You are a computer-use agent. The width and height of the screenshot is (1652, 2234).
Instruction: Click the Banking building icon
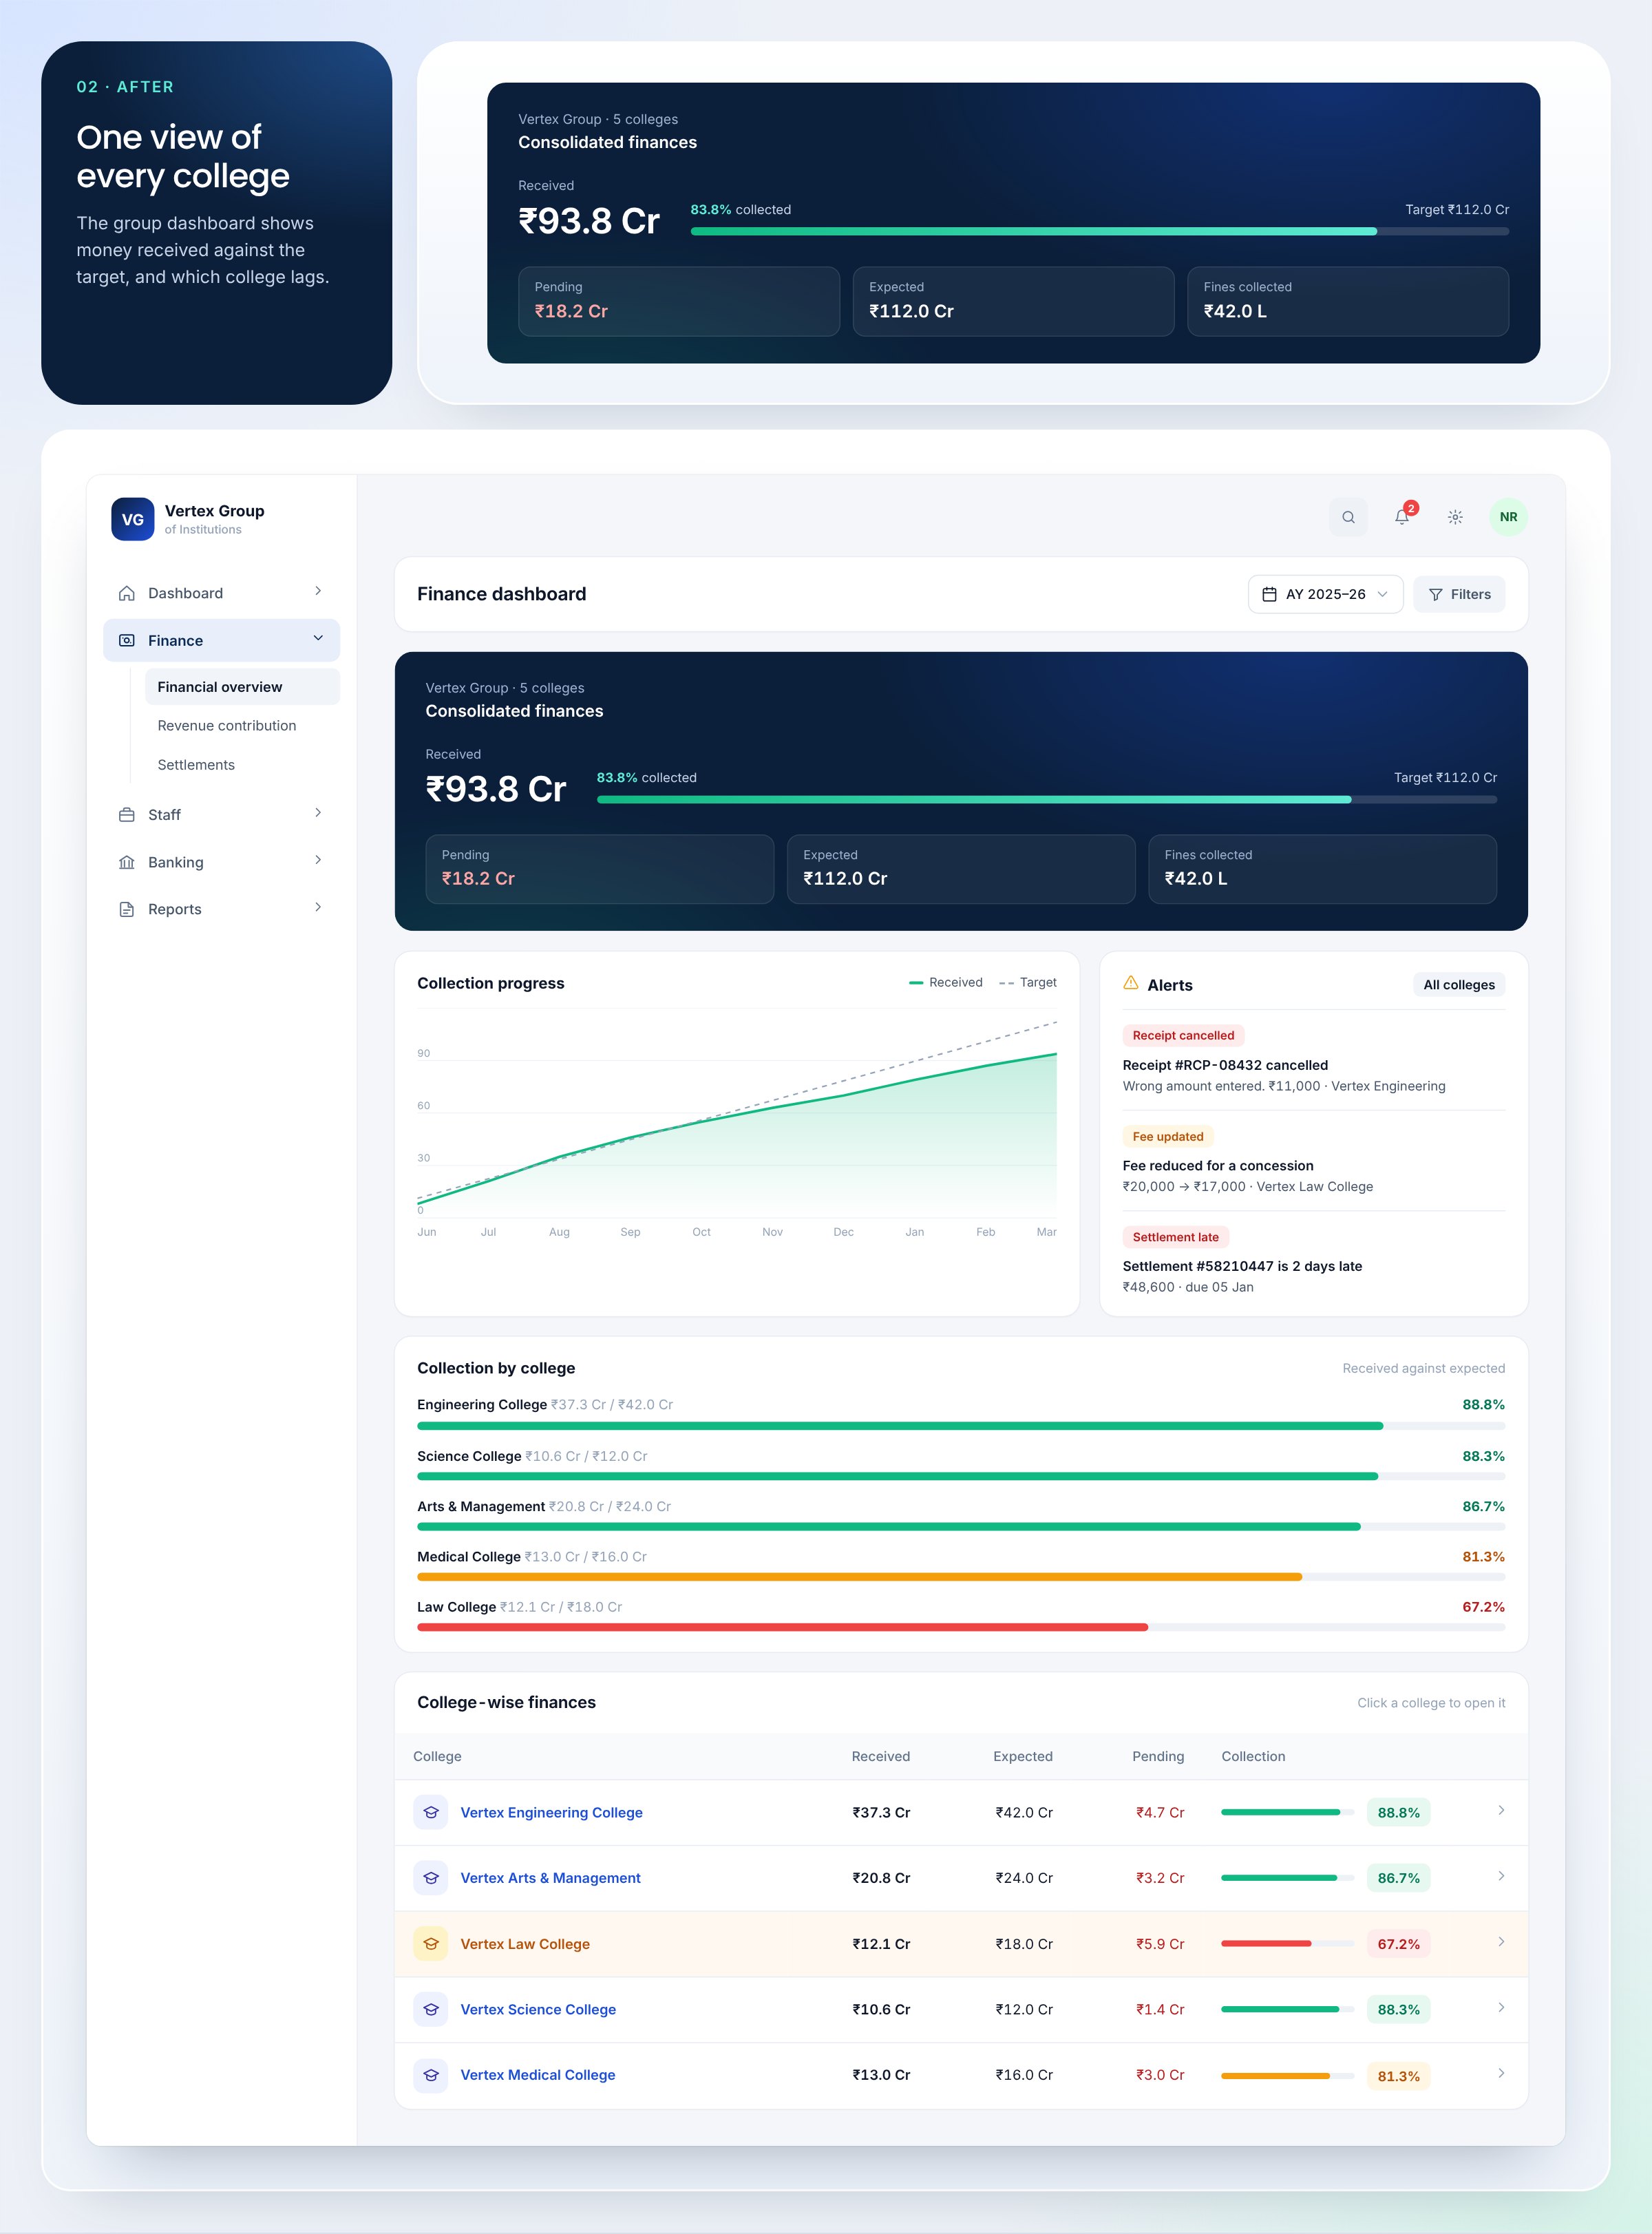click(x=127, y=862)
